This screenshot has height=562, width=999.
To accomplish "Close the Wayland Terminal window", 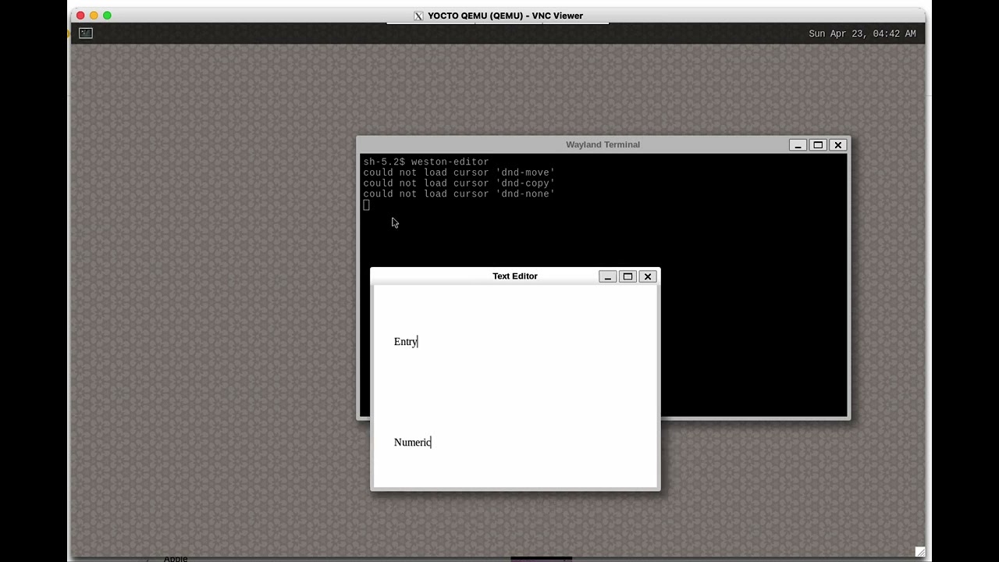I will (838, 144).
